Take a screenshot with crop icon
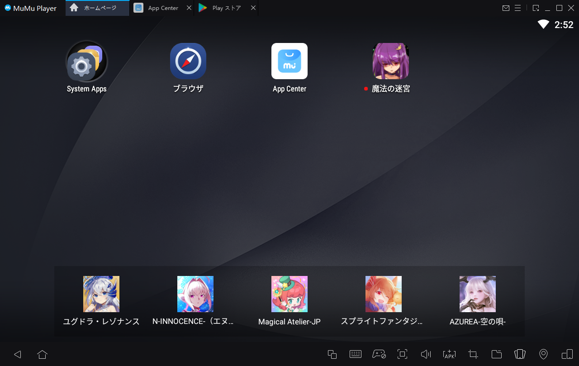 pyautogui.click(x=473, y=354)
